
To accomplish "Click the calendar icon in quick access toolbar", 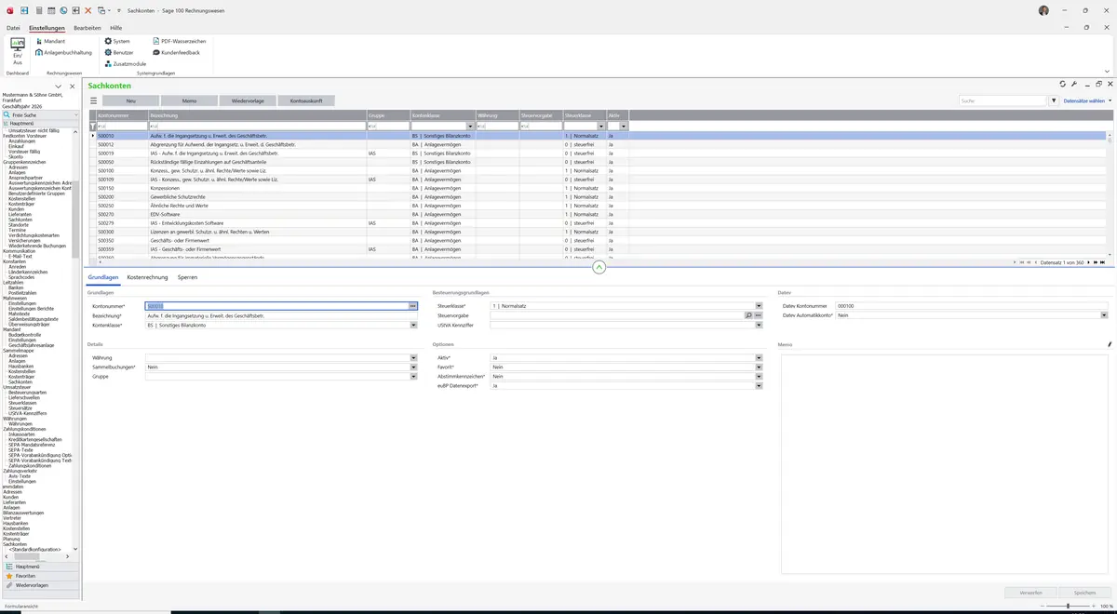I will pos(50,9).
